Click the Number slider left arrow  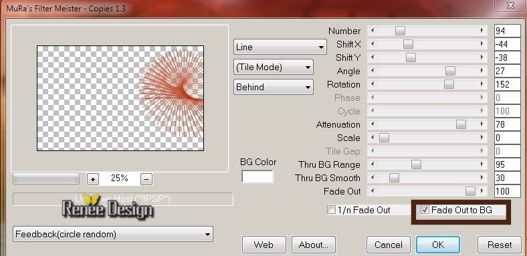pyautogui.click(x=372, y=31)
